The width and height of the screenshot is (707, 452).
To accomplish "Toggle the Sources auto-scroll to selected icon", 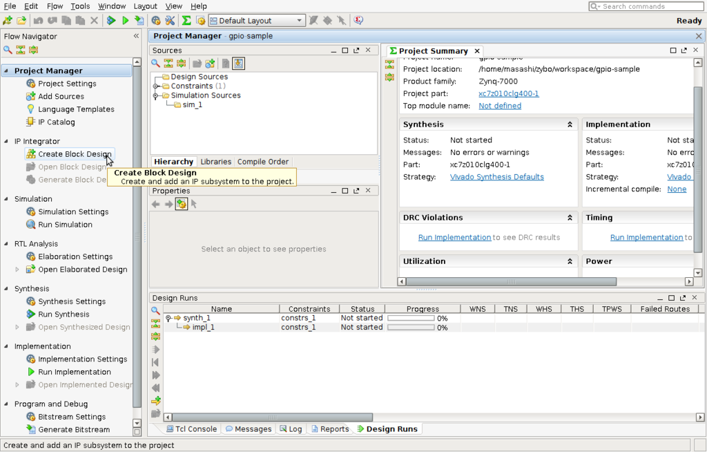I will (x=238, y=64).
